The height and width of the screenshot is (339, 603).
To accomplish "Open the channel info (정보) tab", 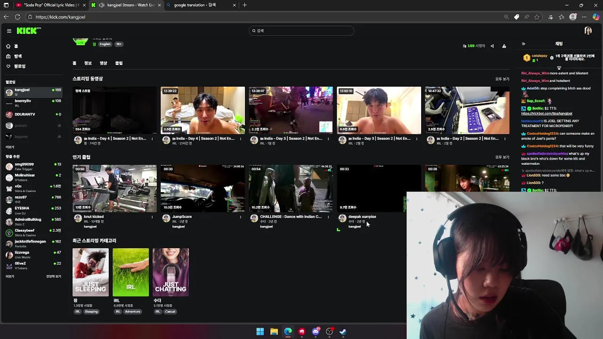I will coord(88,63).
